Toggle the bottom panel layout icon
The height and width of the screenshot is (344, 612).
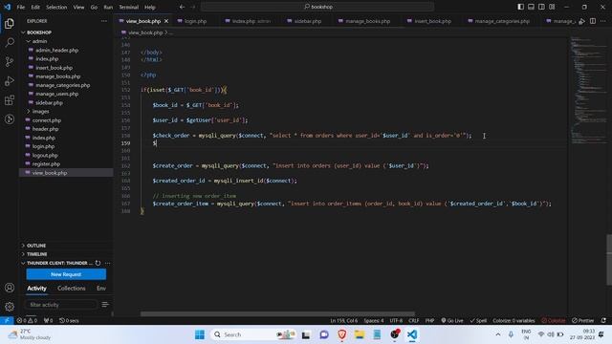click(x=532, y=7)
